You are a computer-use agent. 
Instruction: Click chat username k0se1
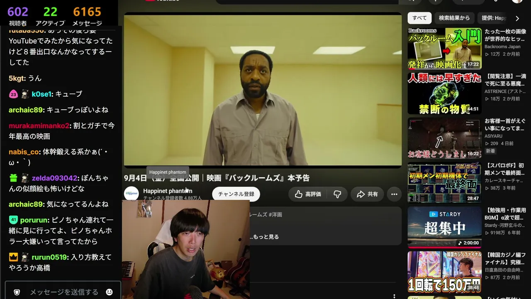[41, 94]
